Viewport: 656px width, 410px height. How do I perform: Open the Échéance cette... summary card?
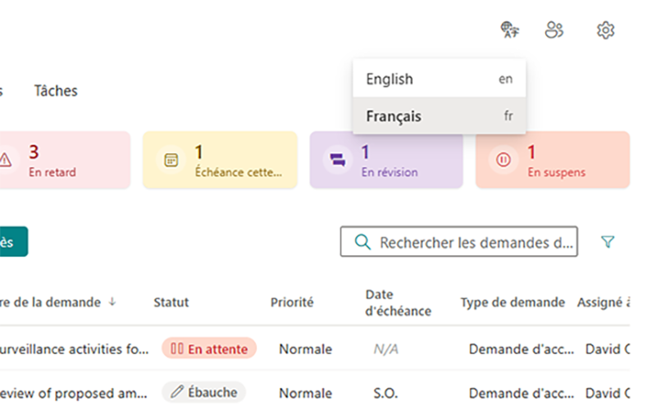pos(220,160)
